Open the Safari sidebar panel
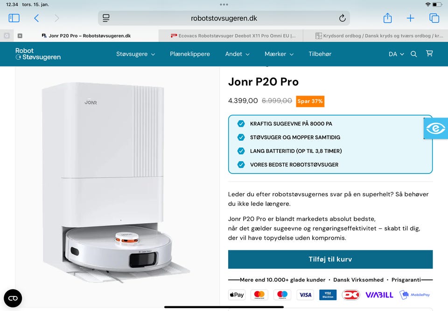This screenshot has height=311, width=448. 14,18
